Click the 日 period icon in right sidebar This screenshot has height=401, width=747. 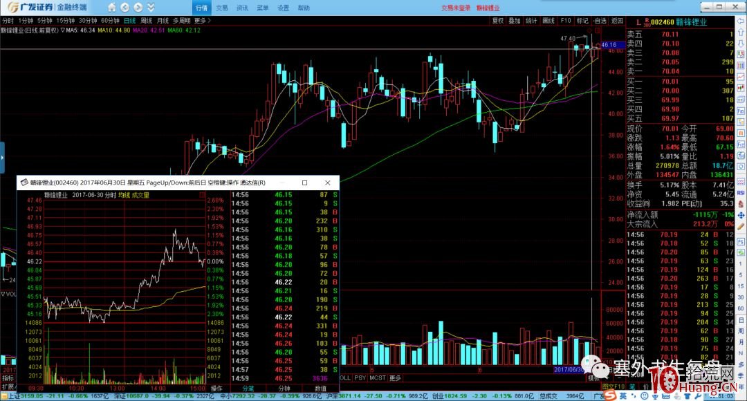[x=741, y=320]
